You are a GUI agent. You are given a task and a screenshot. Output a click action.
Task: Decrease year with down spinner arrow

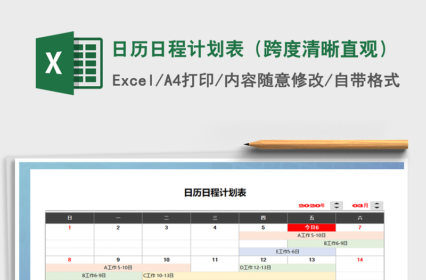337,208
